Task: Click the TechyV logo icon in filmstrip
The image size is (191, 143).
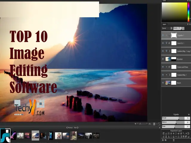Action: click(5, 135)
